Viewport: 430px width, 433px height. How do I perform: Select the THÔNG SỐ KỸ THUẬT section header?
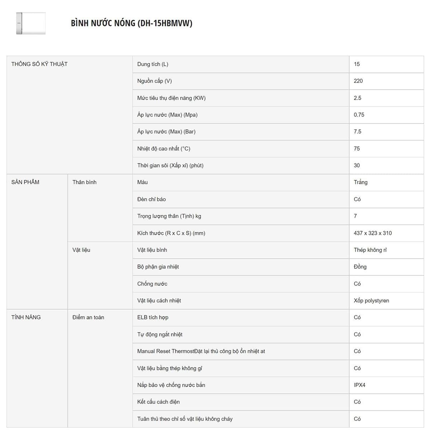(39, 64)
